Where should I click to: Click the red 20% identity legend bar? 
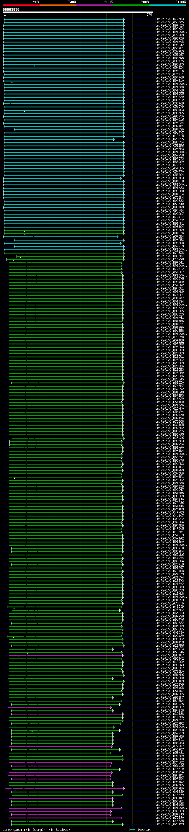[21, 5]
